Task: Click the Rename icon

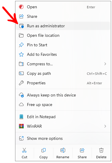Action: tap(63, 150)
